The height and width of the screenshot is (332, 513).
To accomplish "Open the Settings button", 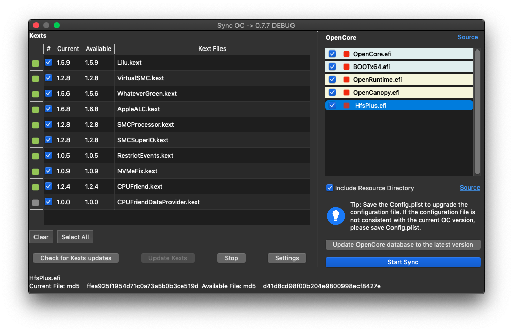I will coord(287,258).
